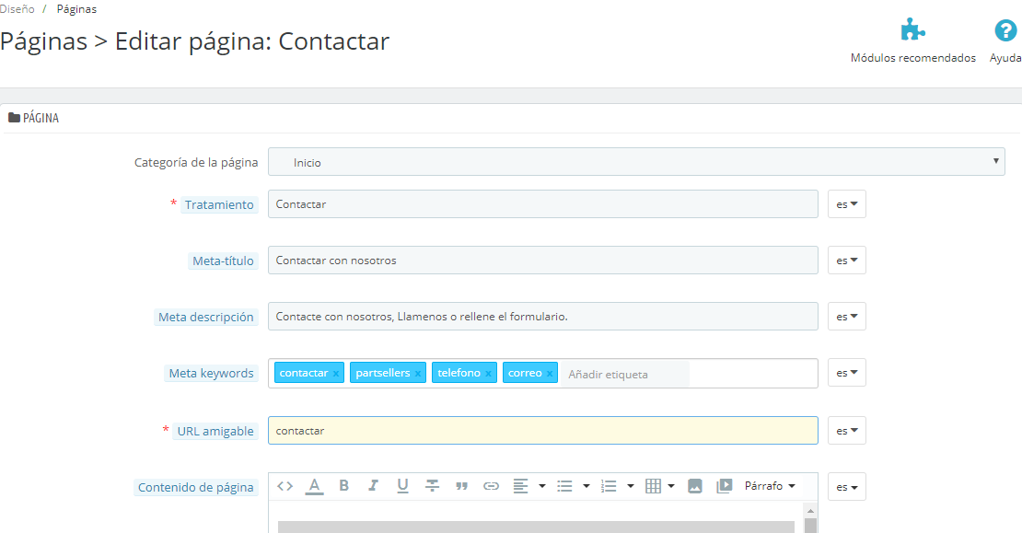Click the Añadir etiqueta tag input
Image resolution: width=1022 pixels, height=533 pixels.
coord(624,374)
